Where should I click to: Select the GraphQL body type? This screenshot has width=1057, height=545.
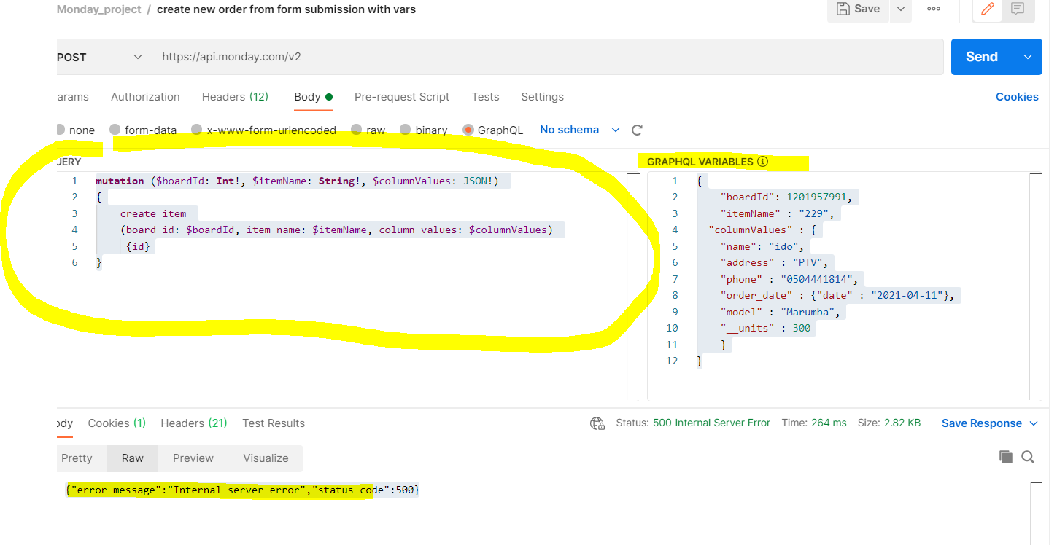493,130
